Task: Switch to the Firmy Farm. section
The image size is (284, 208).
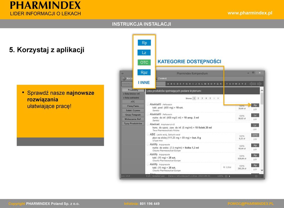Action: click(133, 106)
